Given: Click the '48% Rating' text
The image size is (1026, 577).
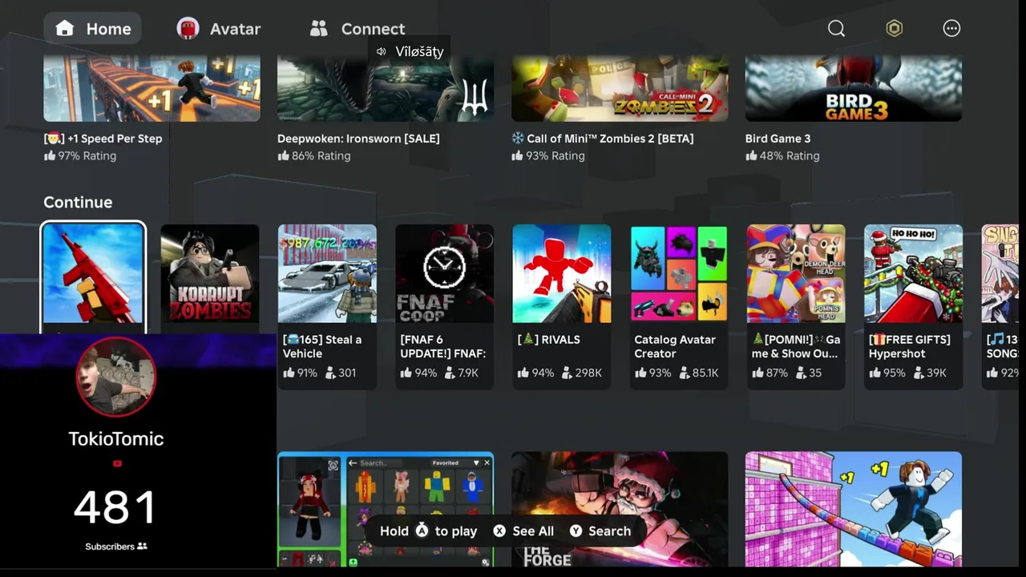Looking at the screenshot, I should (790, 155).
